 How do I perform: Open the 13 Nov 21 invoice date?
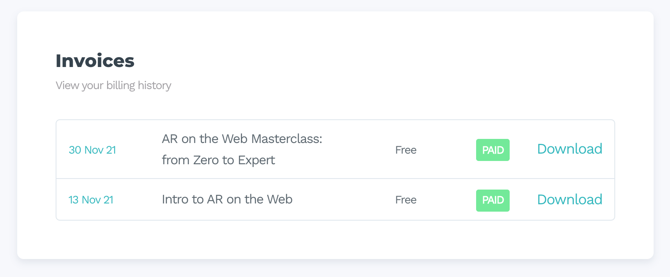pos(91,200)
